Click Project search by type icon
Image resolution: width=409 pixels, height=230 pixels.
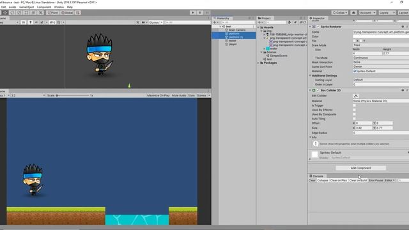(289, 22)
